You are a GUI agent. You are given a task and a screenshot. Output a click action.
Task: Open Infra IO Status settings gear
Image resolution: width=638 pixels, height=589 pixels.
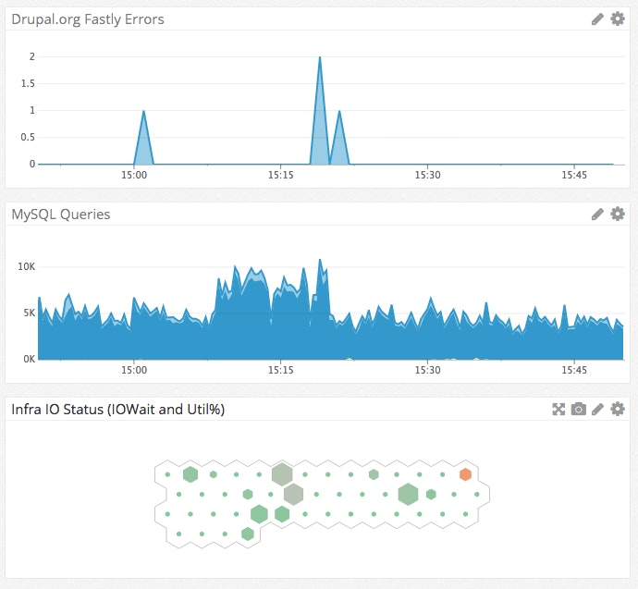[618, 409]
